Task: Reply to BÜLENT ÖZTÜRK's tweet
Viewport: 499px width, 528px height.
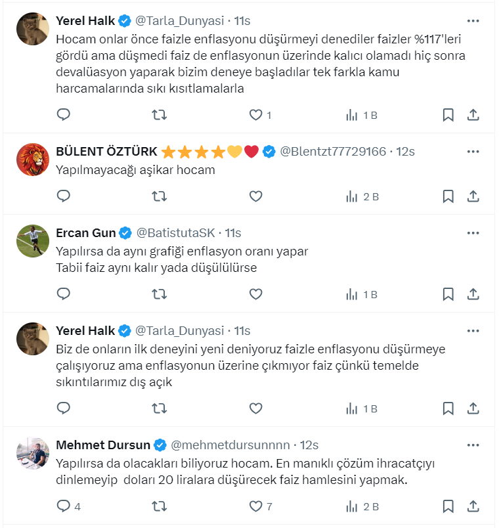Action: coord(64,196)
